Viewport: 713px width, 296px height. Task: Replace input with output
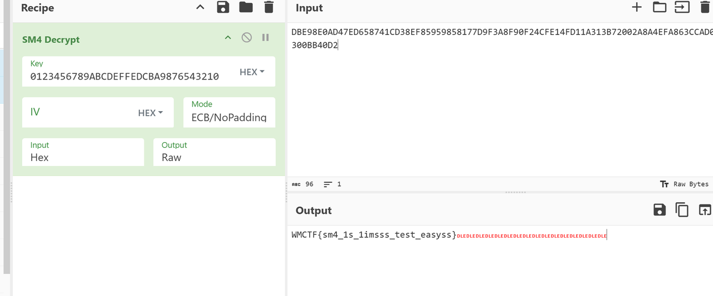[705, 210]
